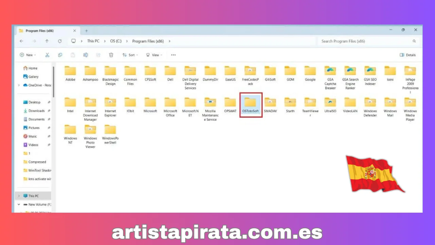Add a new tab with plus button

pos(86,31)
